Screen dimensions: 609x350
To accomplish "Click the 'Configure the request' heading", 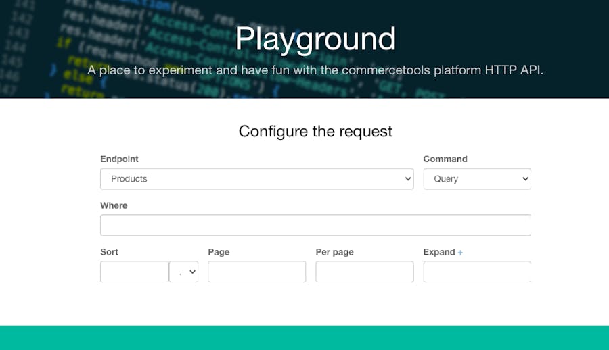I will pos(315,132).
